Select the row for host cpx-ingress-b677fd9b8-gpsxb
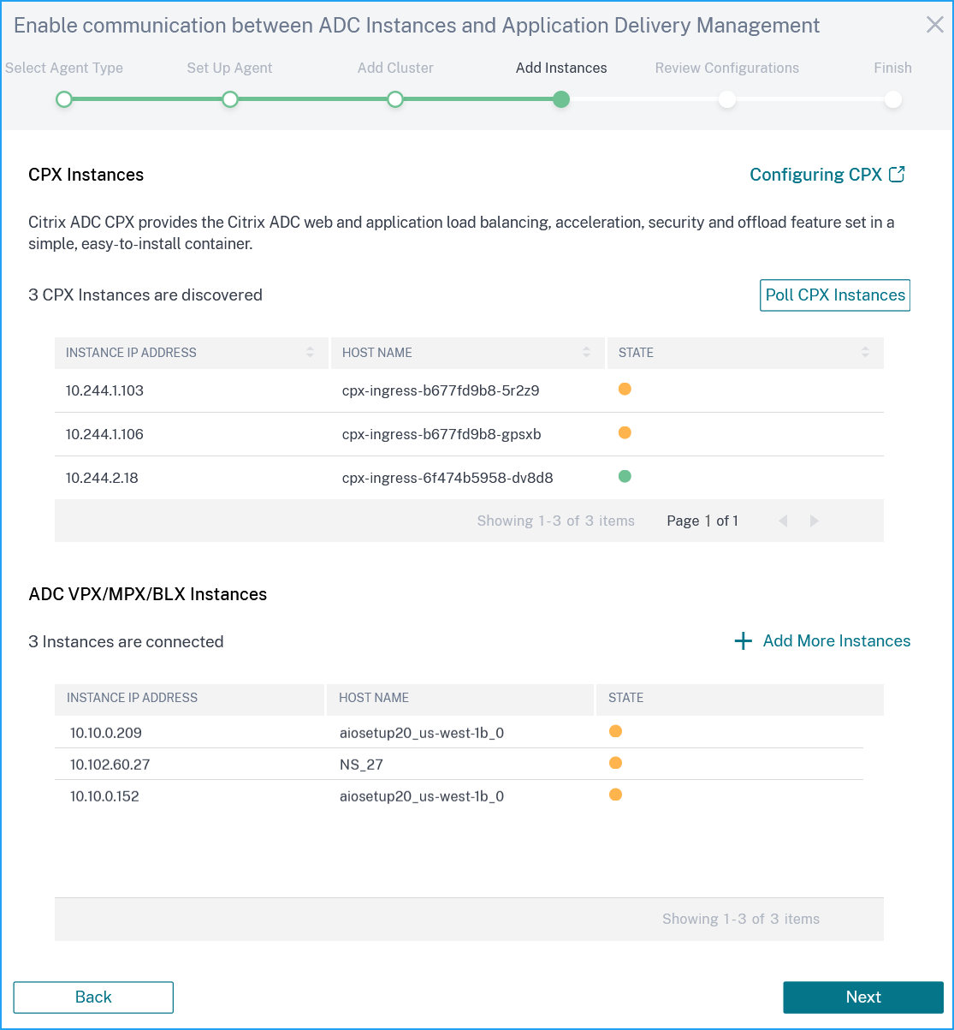Image resolution: width=954 pixels, height=1030 pixels. tap(469, 434)
